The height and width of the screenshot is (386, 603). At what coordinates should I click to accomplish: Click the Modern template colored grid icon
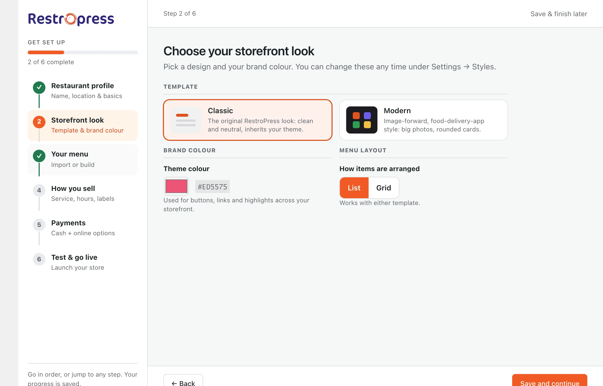tap(362, 120)
